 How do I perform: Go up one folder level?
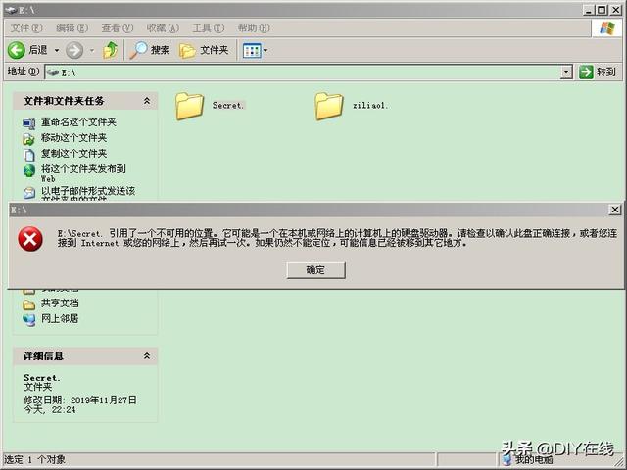pyautogui.click(x=110, y=50)
